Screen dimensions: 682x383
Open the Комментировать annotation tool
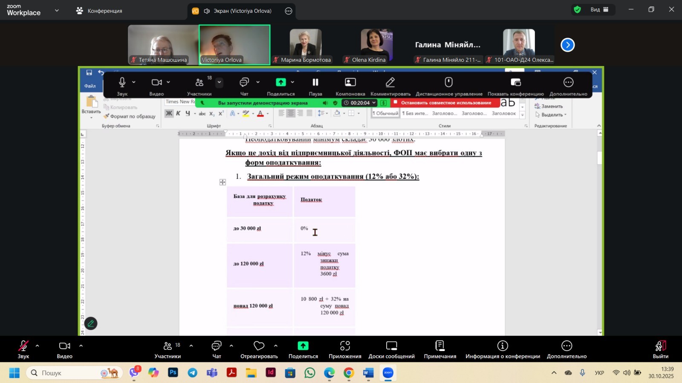tap(390, 86)
